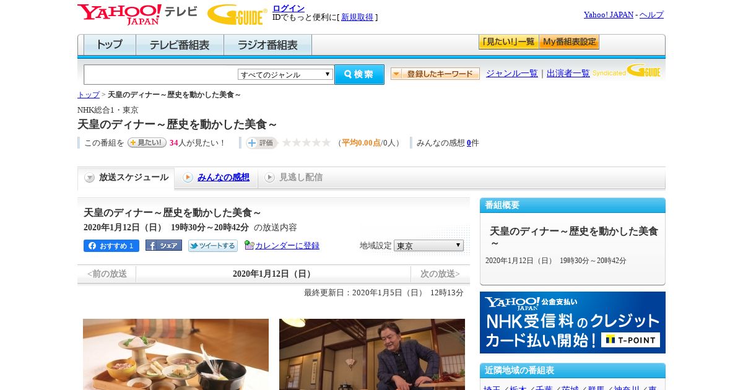The image size is (743, 390).
Task: Click the 「見たい!」一覧 button
Action: click(508, 42)
